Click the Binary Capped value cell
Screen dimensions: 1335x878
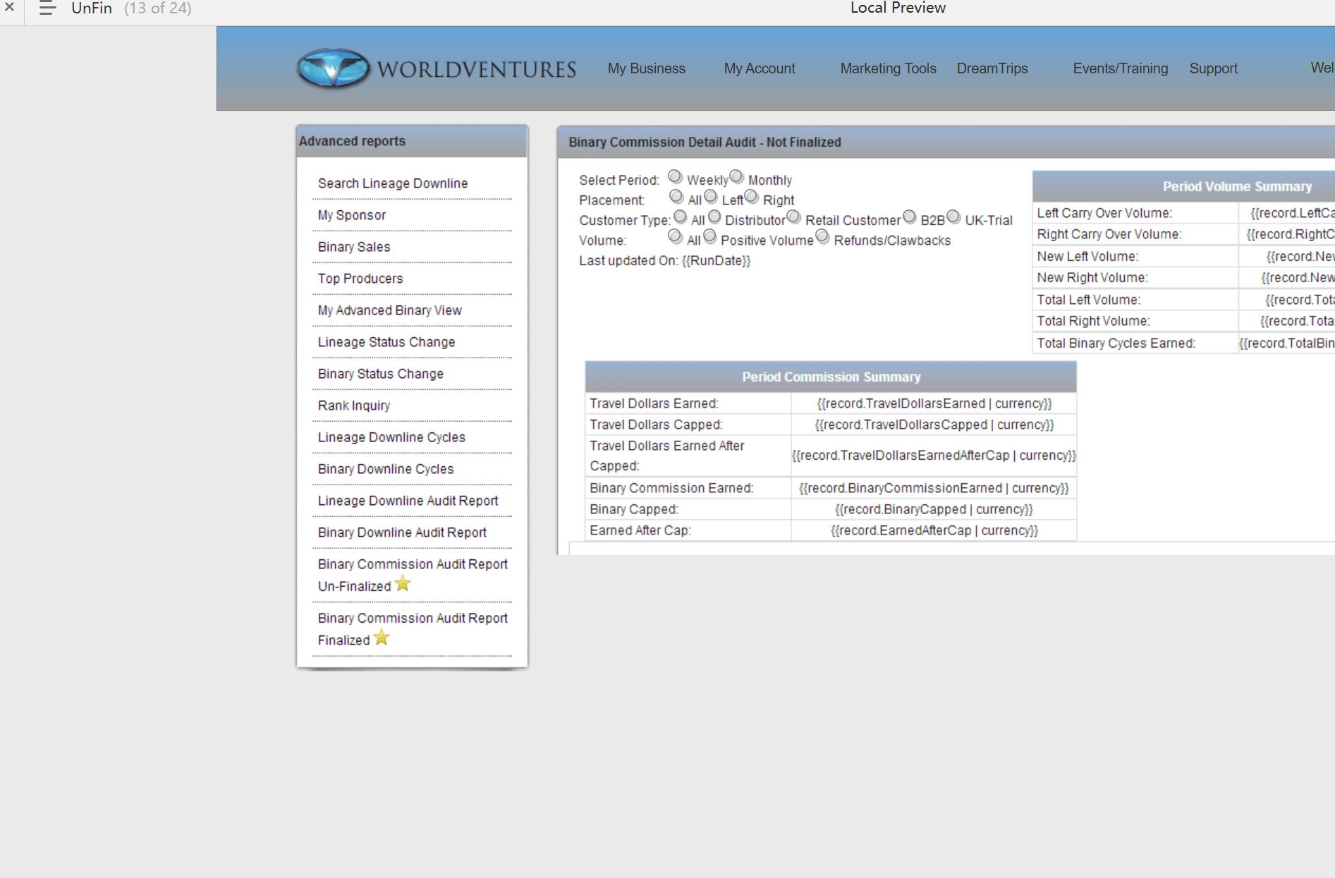pyautogui.click(x=934, y=509)
